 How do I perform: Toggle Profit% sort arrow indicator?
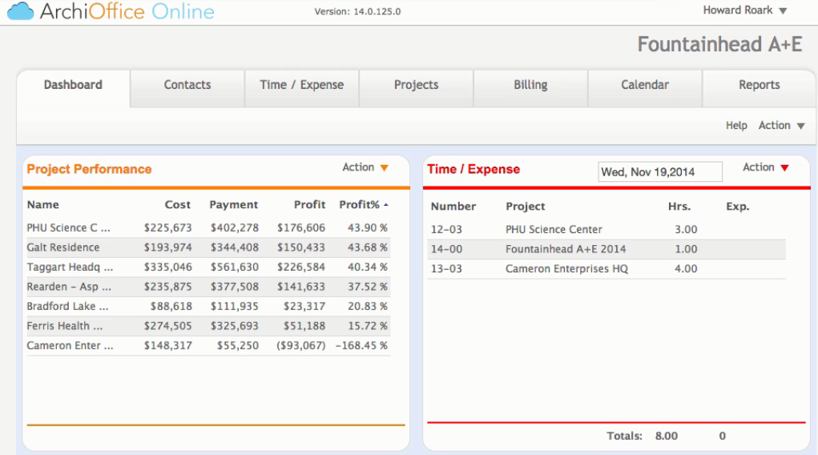386,205
